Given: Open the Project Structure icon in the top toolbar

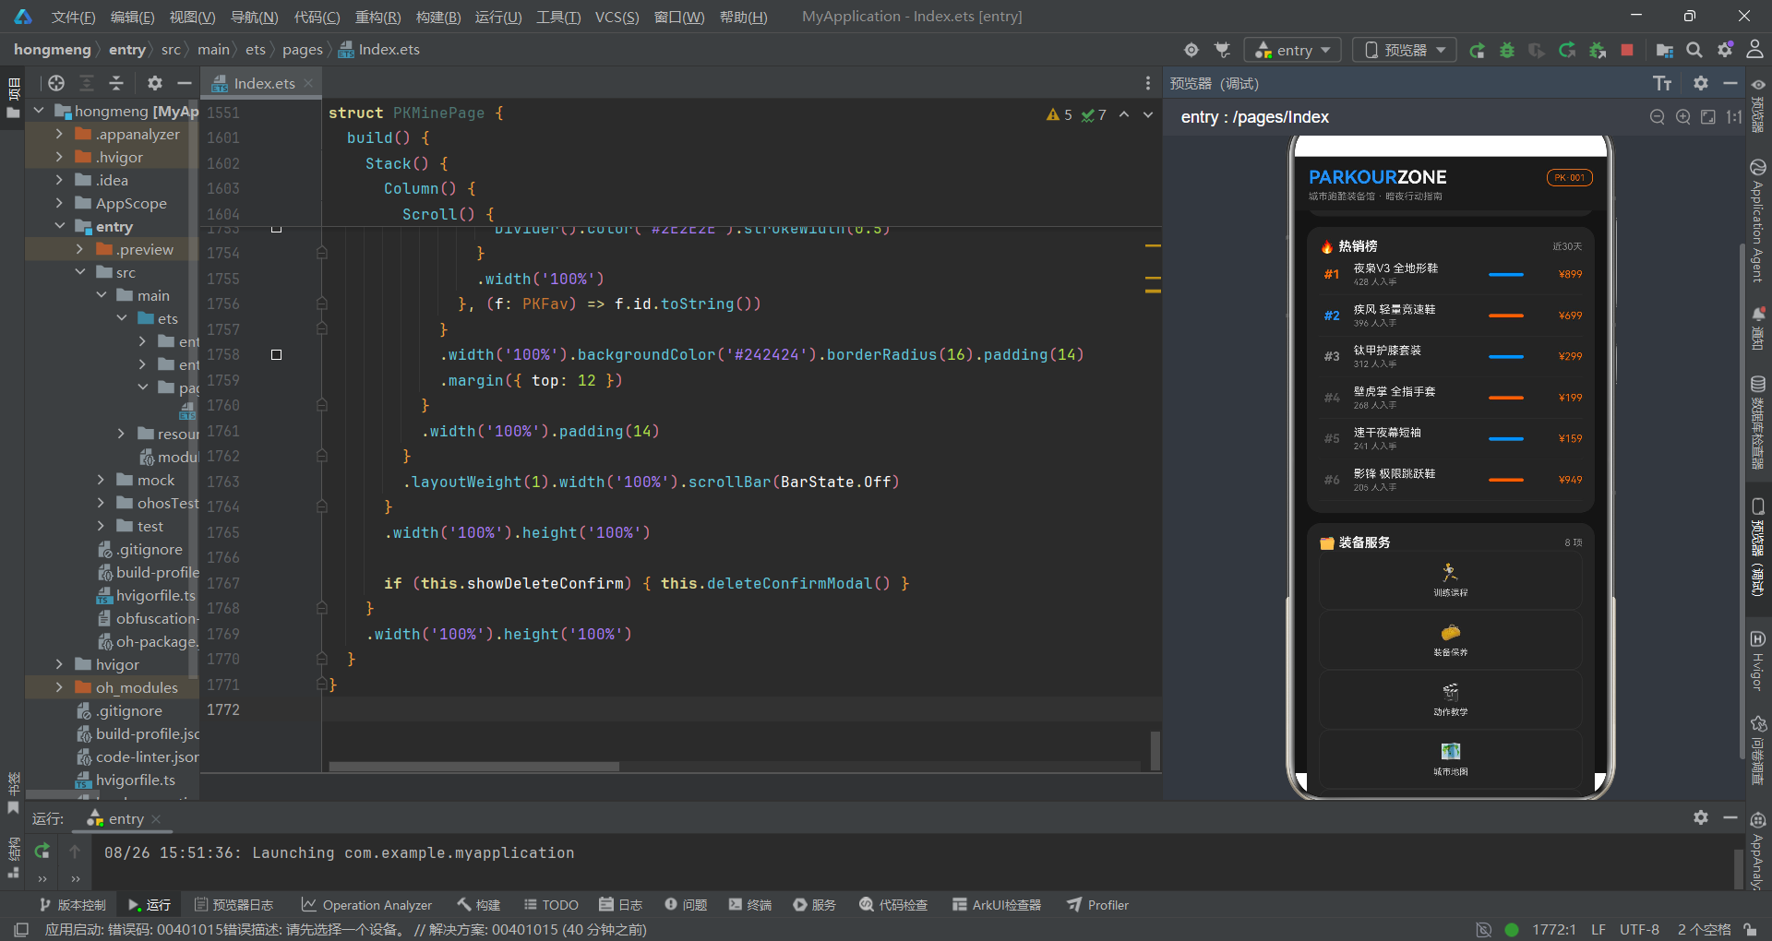Looking at the screenshot, I should (x=1665, y=50).
